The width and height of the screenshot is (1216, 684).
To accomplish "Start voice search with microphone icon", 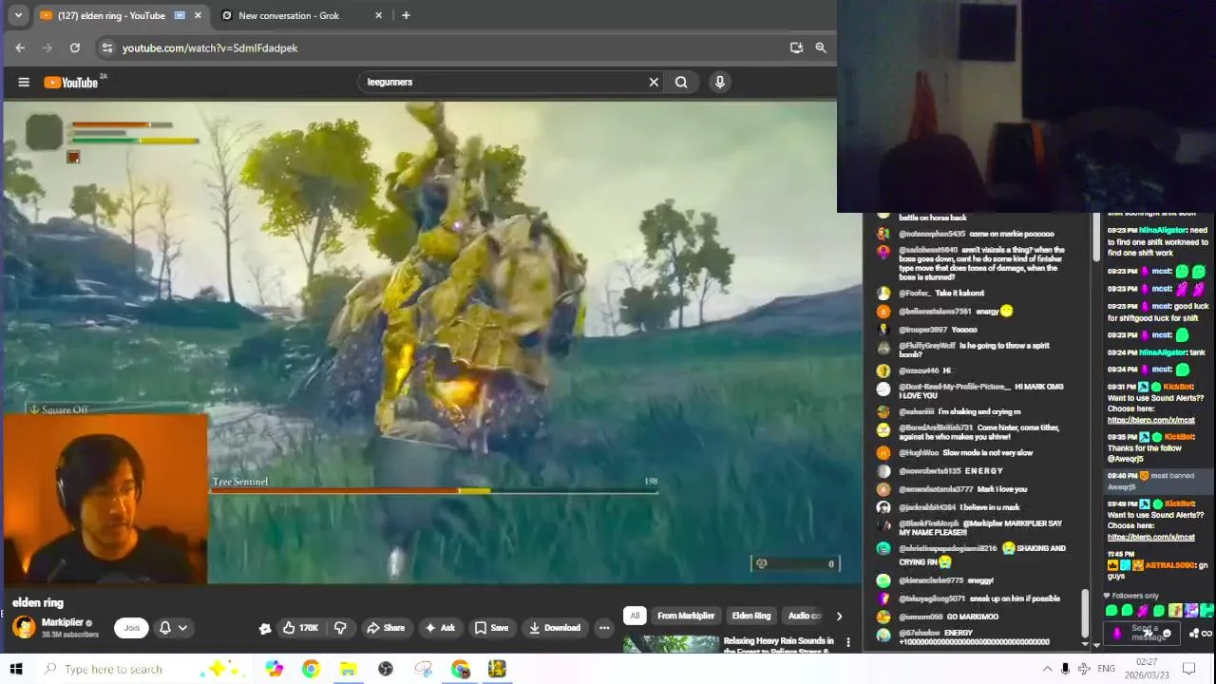I will 720,82.
